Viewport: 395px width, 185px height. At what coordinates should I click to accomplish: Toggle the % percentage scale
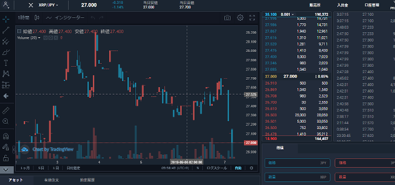pos(198,168)
